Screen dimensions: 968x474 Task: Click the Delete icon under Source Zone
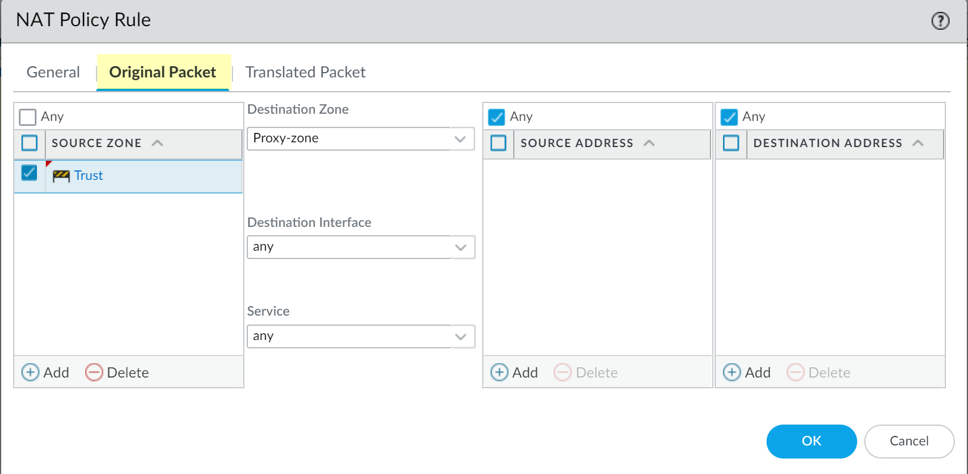click(x=94, y=372)
